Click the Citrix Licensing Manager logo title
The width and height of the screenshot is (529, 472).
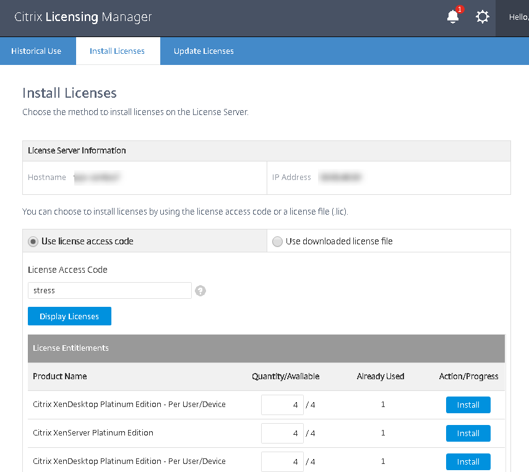click(x=83, y=17)
